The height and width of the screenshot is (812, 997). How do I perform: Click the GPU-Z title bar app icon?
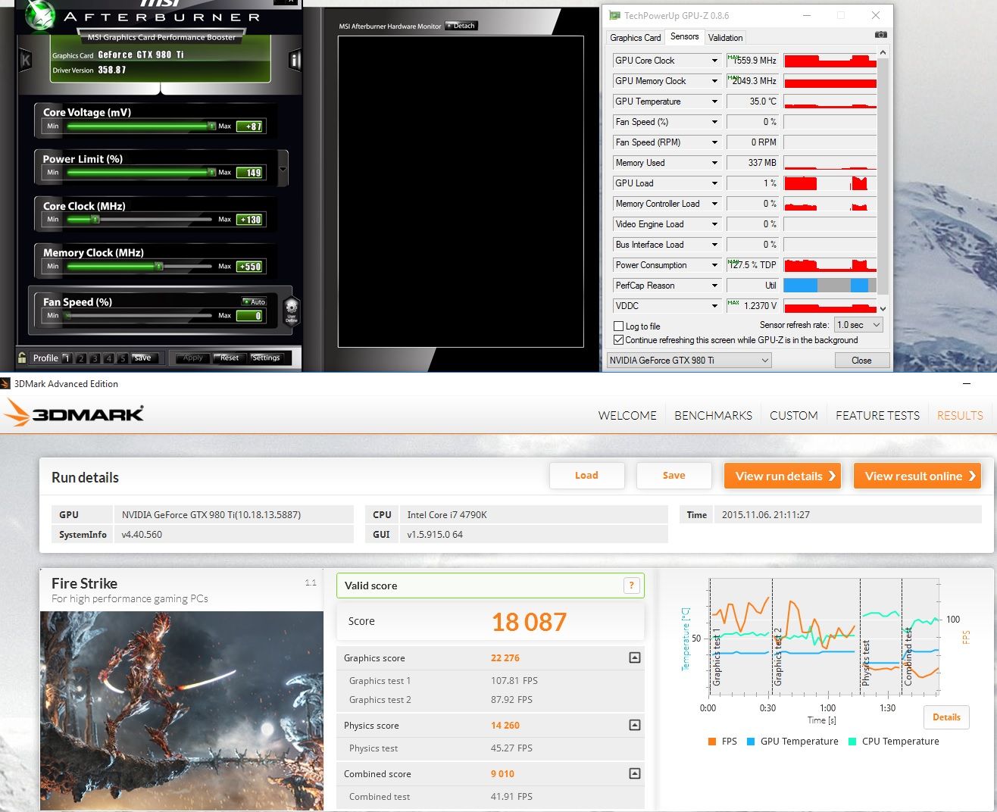click(614, 15)
